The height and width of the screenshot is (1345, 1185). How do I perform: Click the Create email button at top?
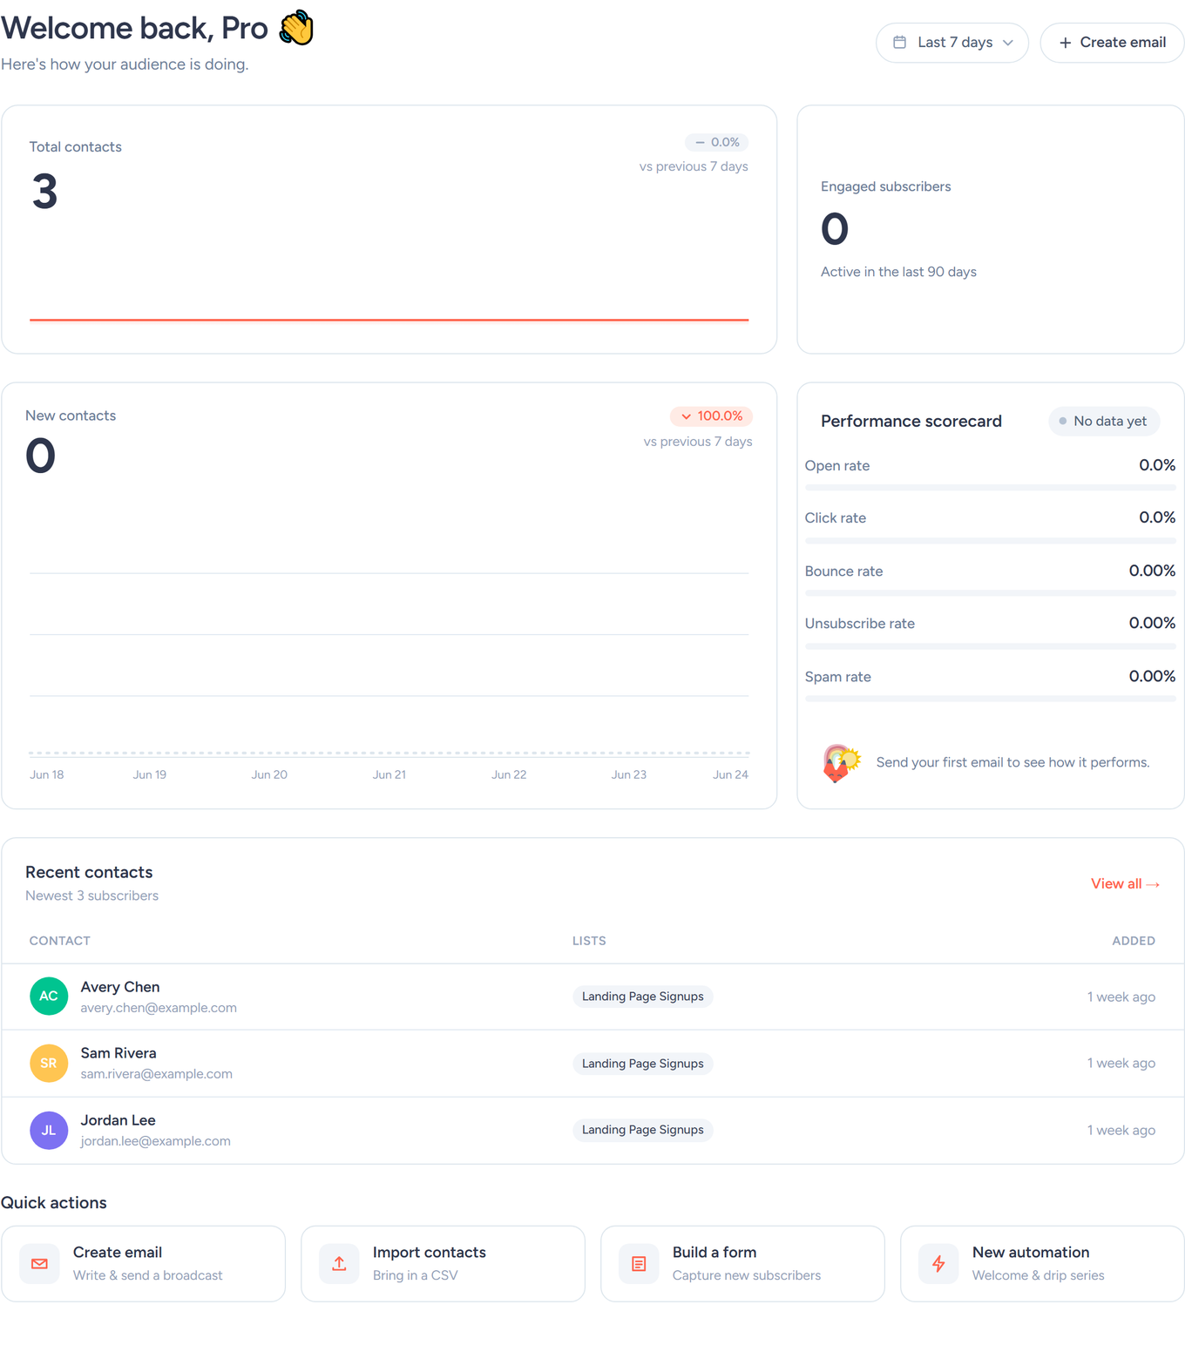coord(1112,43)
